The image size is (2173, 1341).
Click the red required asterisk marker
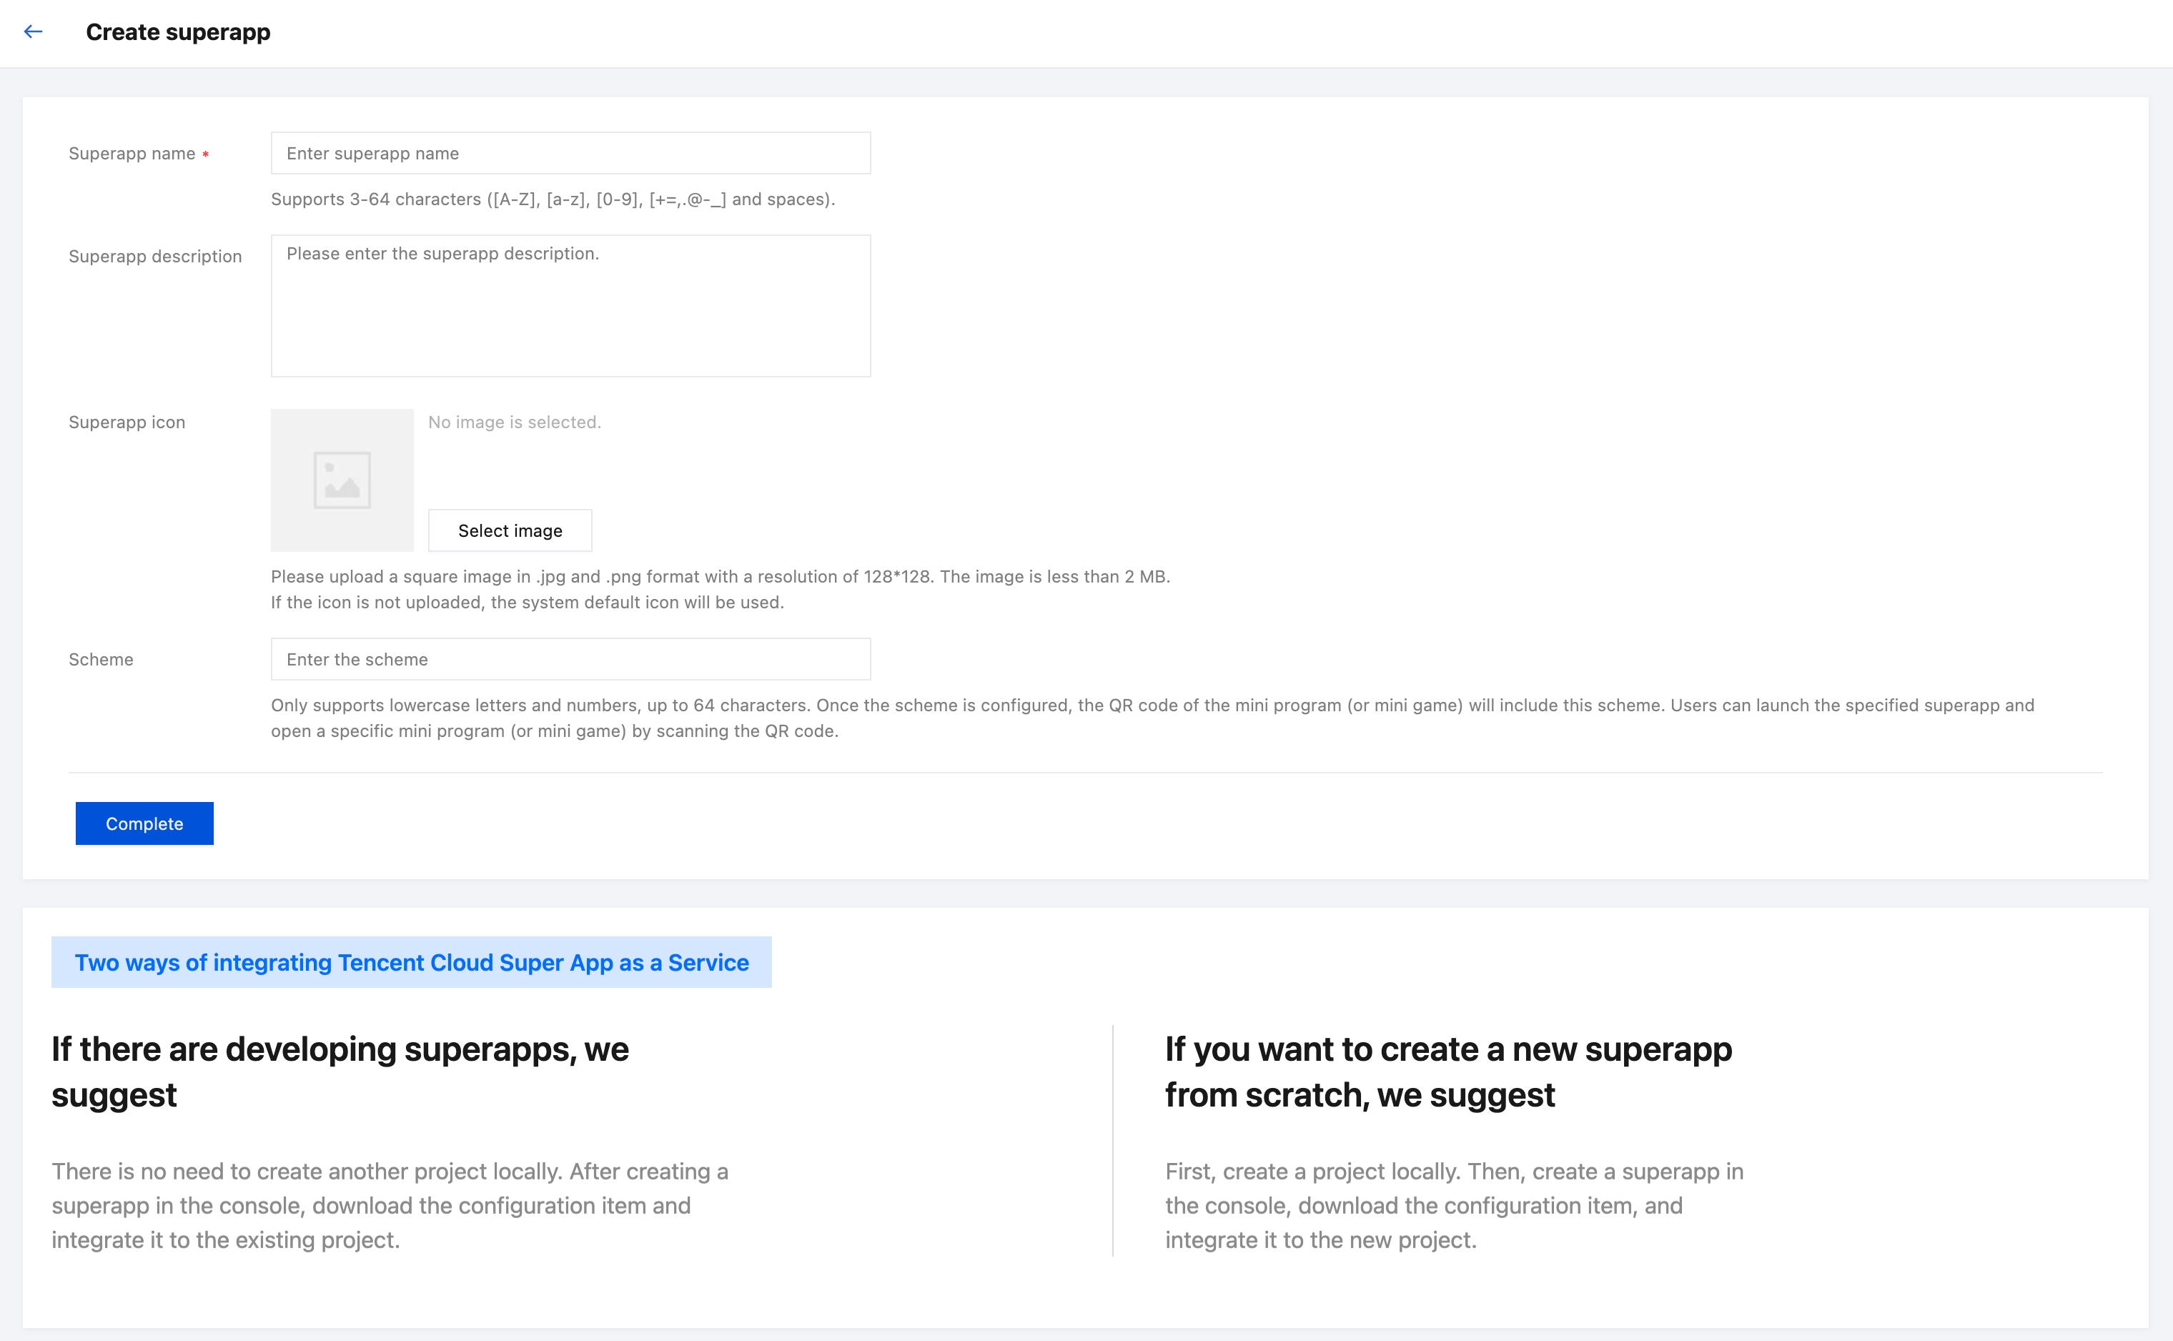tap(206, 154)
